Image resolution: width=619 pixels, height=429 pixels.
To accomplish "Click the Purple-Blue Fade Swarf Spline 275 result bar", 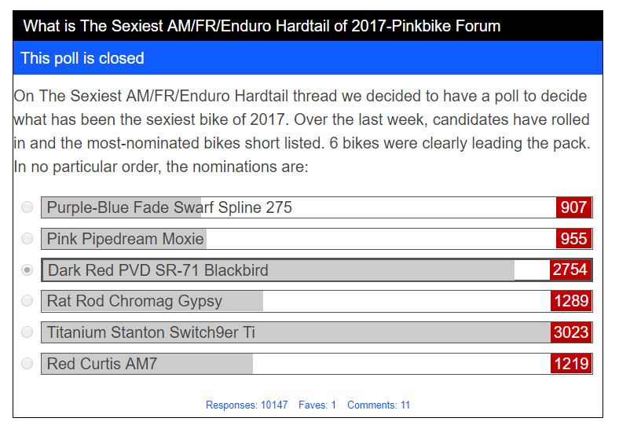I will click(x=299, y=207).
